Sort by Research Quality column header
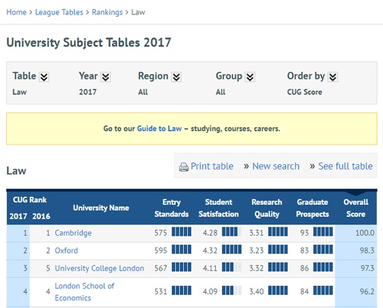This screenshot has height=308, width=383. pos(267,208)
